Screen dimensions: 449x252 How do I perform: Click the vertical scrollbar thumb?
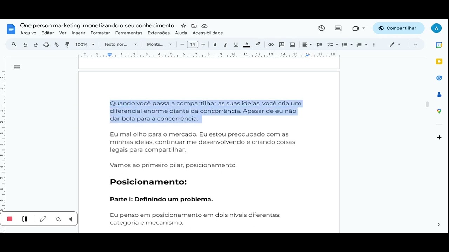pos(427,104)
